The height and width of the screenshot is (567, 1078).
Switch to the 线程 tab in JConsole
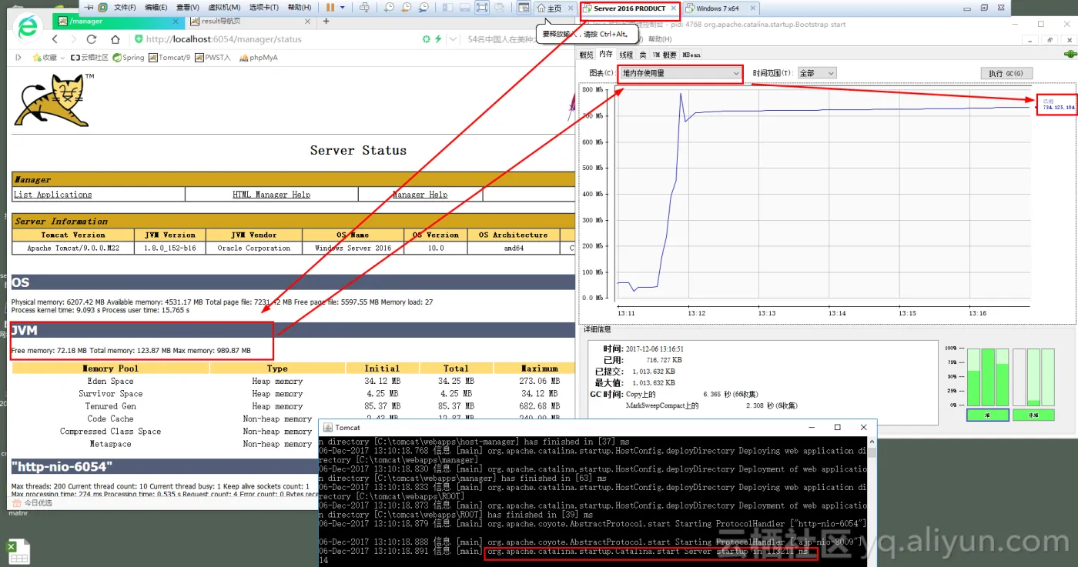point(626,55)
